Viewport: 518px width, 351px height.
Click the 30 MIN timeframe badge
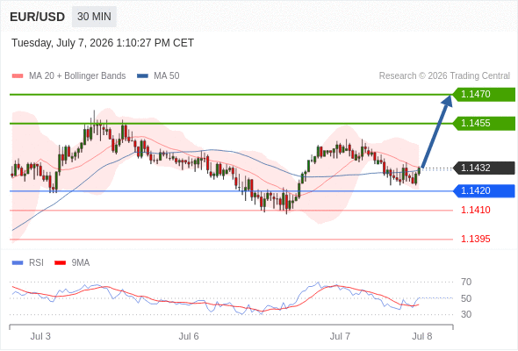click(94, 17)
